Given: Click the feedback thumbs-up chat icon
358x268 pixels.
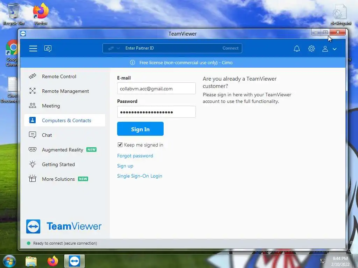Looking at the screenshot, I should [x=48, y=48].
